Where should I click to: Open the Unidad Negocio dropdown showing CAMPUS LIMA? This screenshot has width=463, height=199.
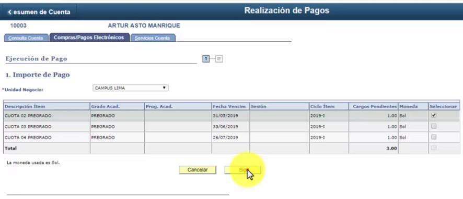[130, 88]
